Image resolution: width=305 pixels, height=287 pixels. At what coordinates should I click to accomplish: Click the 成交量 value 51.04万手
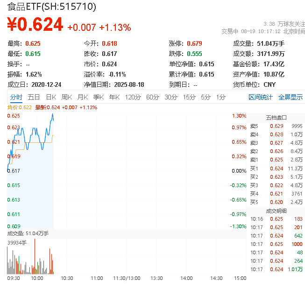click(271, 43)
